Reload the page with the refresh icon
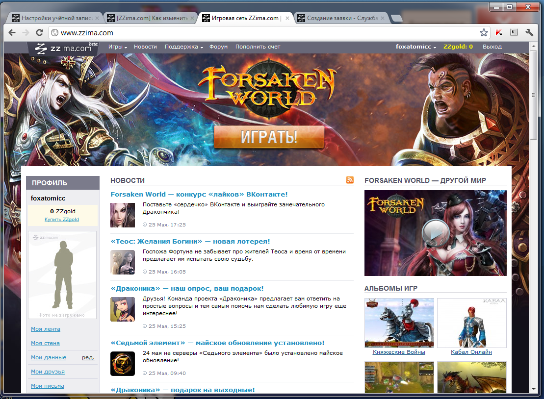The height and width of the screenshot is (399, 544). coord(40,32)
